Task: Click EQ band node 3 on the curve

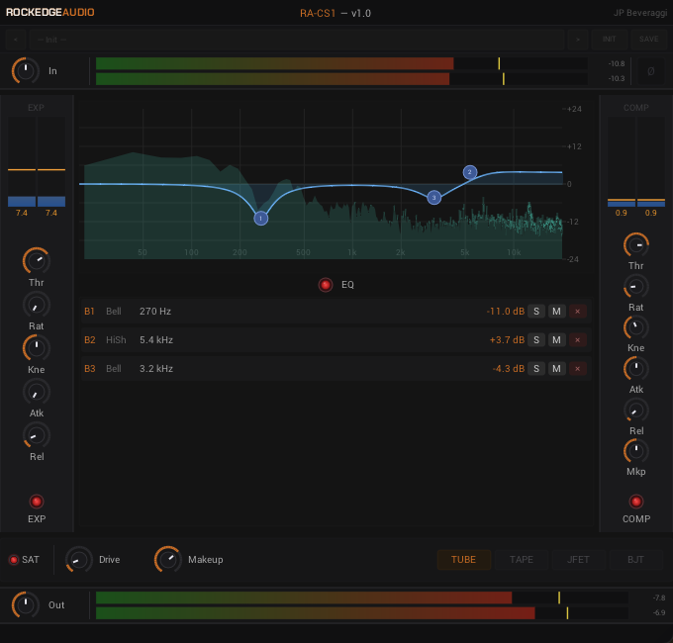Action: 433,197
